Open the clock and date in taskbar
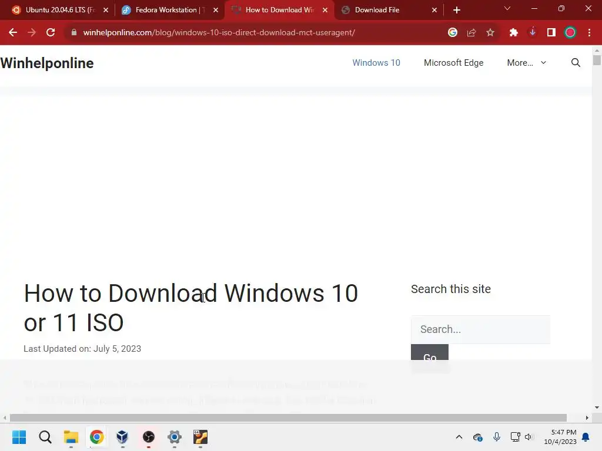This screenshot has width=602, height=451. tap(560, 437)
